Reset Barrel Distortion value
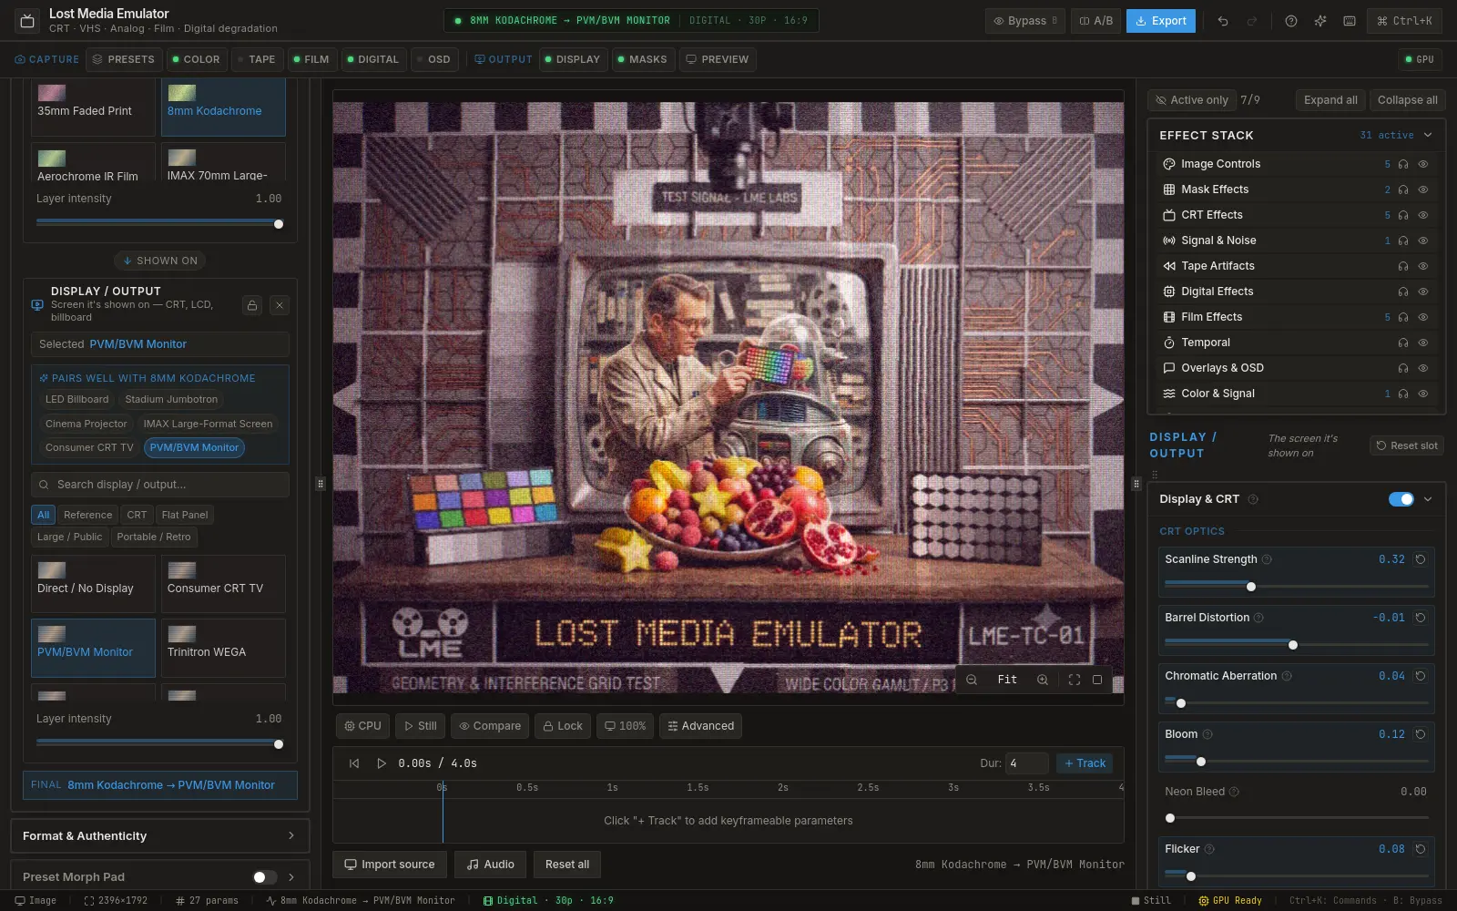 coord(1420,618)
